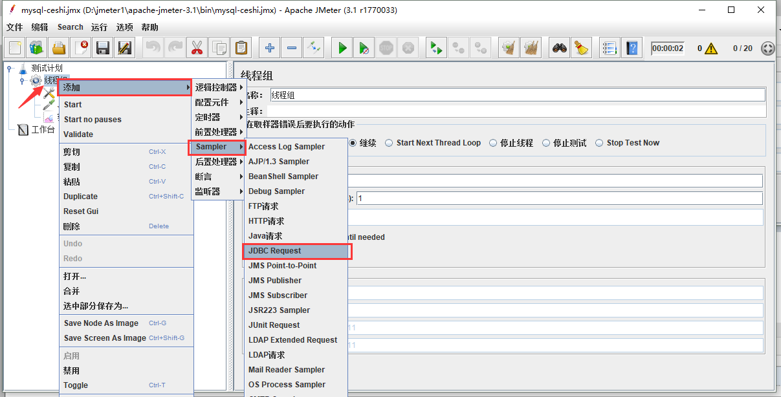Open the 编辑 menu

pos(39,27)
